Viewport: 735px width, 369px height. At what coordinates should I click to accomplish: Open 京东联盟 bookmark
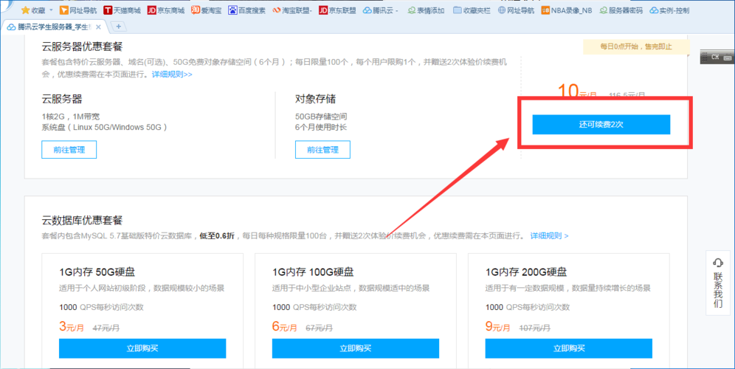coord(337,10)
